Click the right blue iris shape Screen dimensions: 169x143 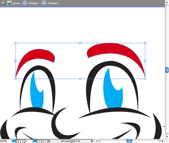tap(113, 97)
